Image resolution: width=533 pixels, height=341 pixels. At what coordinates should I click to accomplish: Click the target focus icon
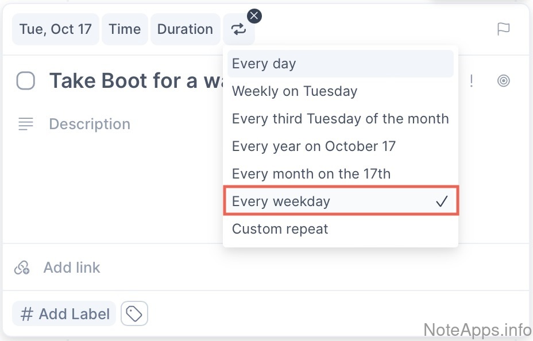pyautogui.click(x=503, y=81)
